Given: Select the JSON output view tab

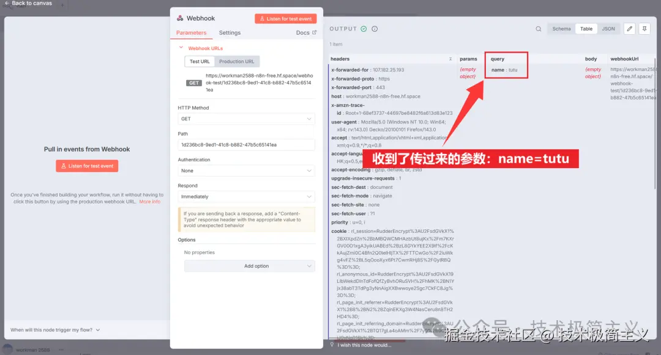Looking at the screenshot, I should point(608,28).
